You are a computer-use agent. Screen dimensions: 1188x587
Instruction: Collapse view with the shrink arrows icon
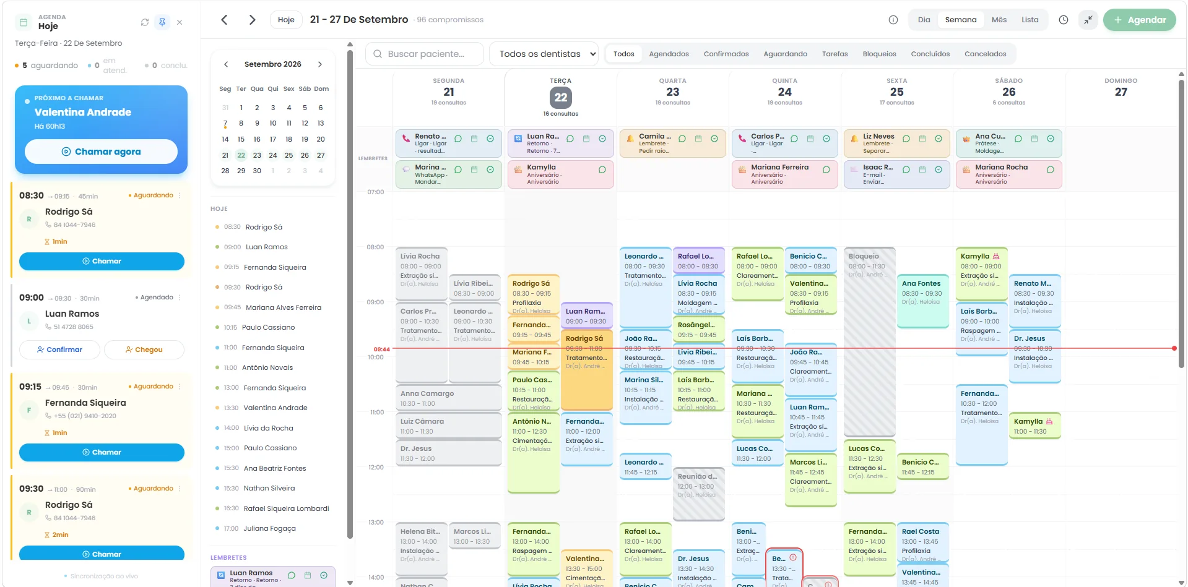[x=1088, y=20]
